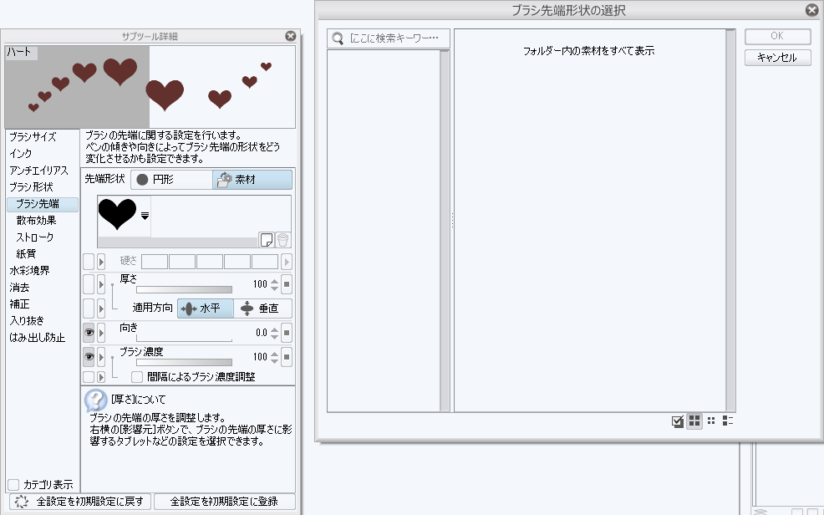Expand the 厚さ setting arrow
Viewport: 824px width, 515px height.
(x=102, y=284)
